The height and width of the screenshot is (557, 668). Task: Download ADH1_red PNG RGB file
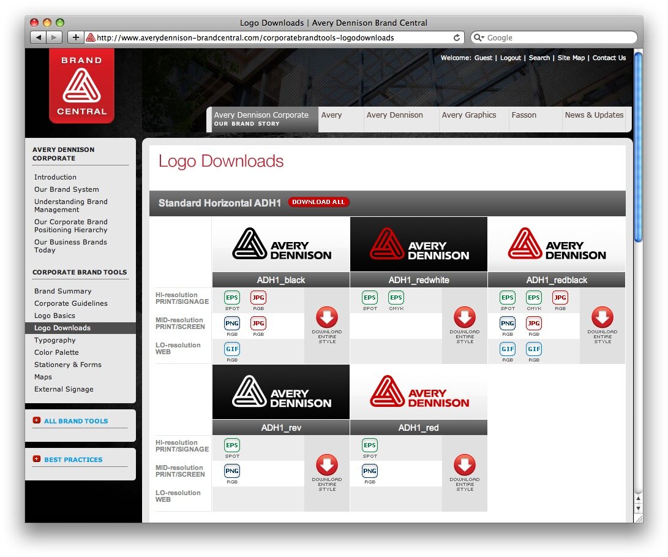coord(370,471)
